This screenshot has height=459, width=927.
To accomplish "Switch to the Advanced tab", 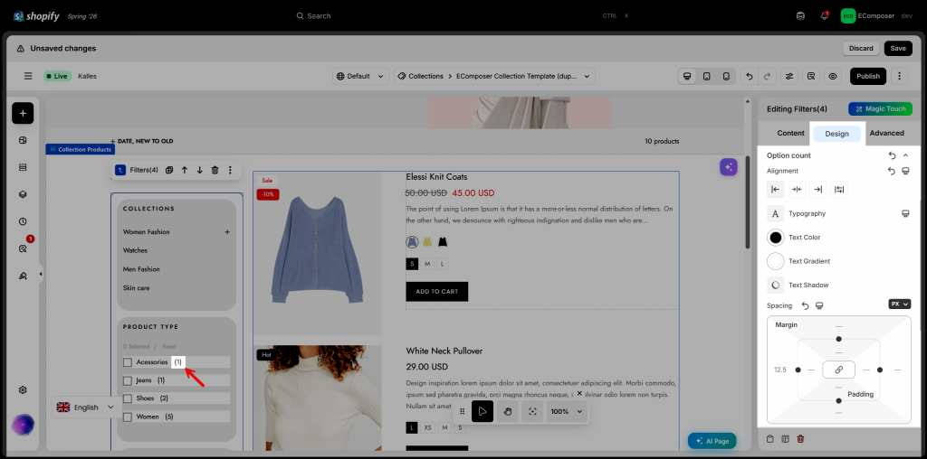I will [x=886, y=134].
